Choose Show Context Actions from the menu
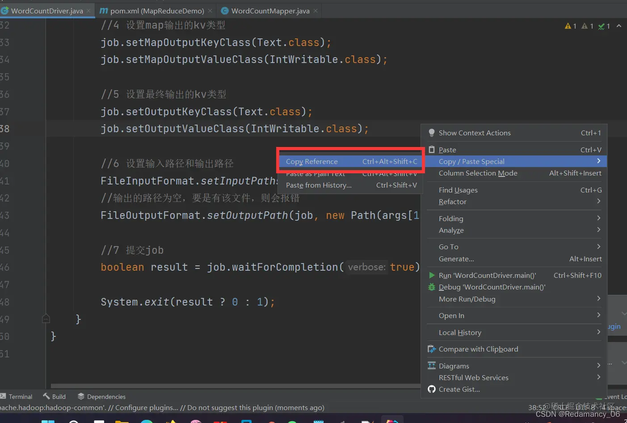This screenshot has width=627, height=423. point(514,133)
